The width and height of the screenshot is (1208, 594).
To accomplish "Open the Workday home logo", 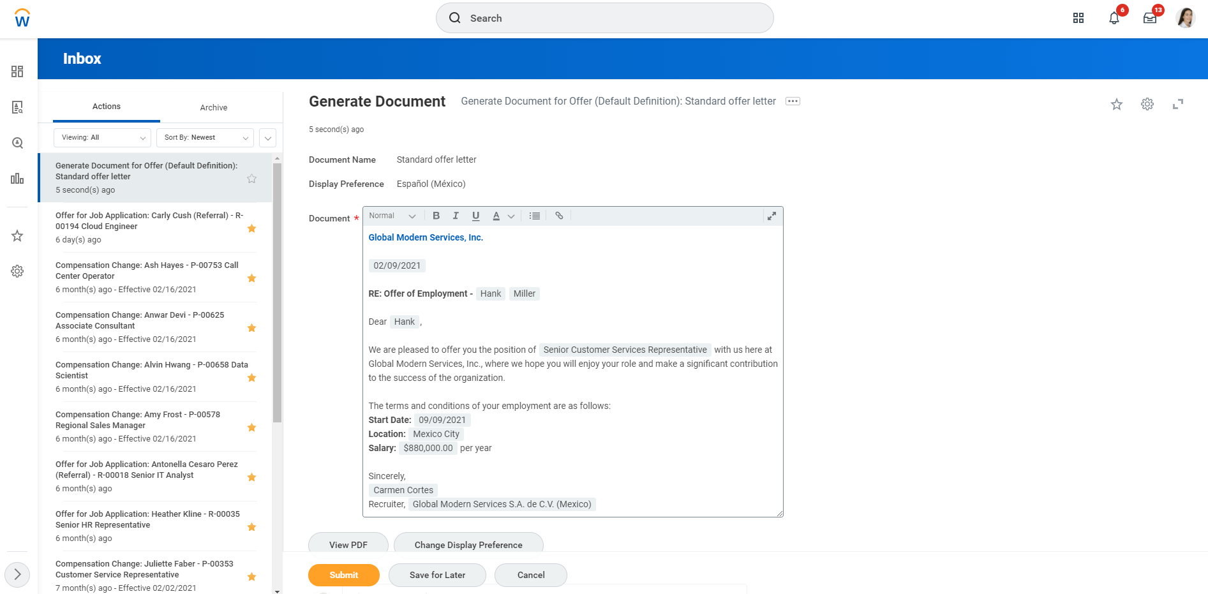I will (x=22, y=18).
